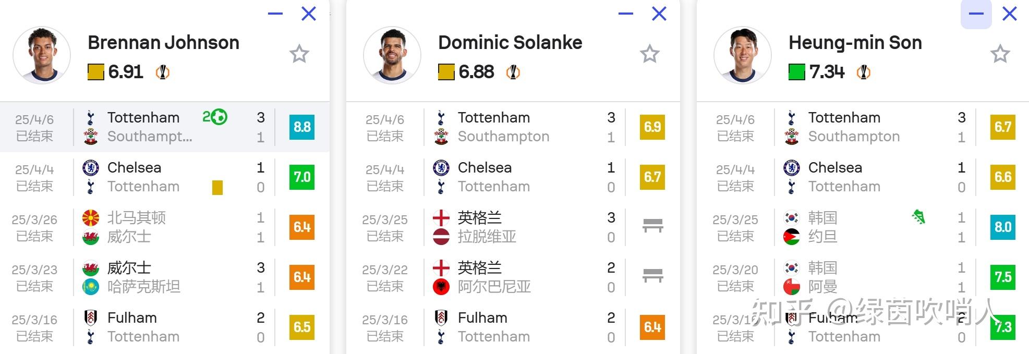Image resolution: width=1029 pixels, height=354 pixels.
Task: Click the trophy icon beside Solanke's 6.88 rating
Action: pyautogui.click(x=513, y=72)
